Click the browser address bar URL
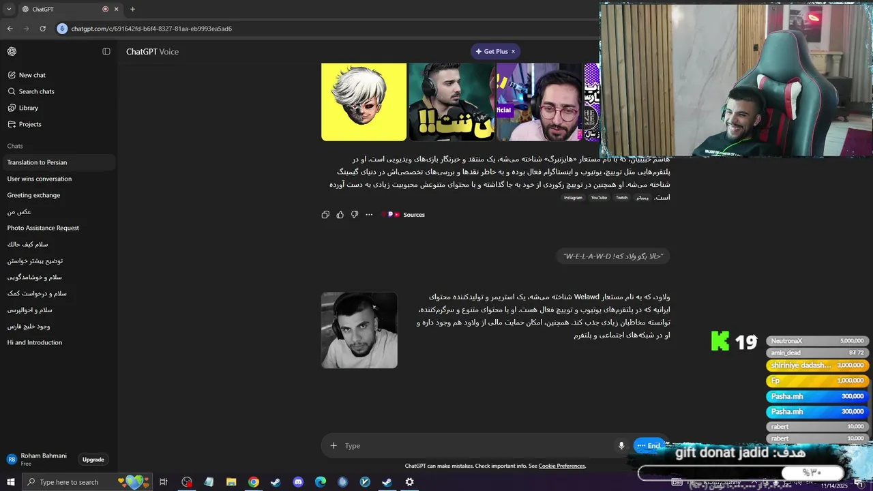This screenshot has width=873, height=491. click(x=151, y=29)
